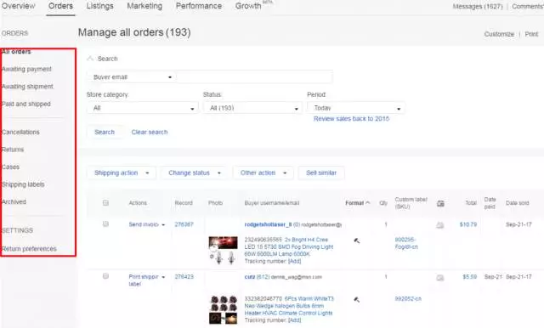Click the auction format icon for order 276367
This screenshot has width=544, height=328.
coord(357,240)
